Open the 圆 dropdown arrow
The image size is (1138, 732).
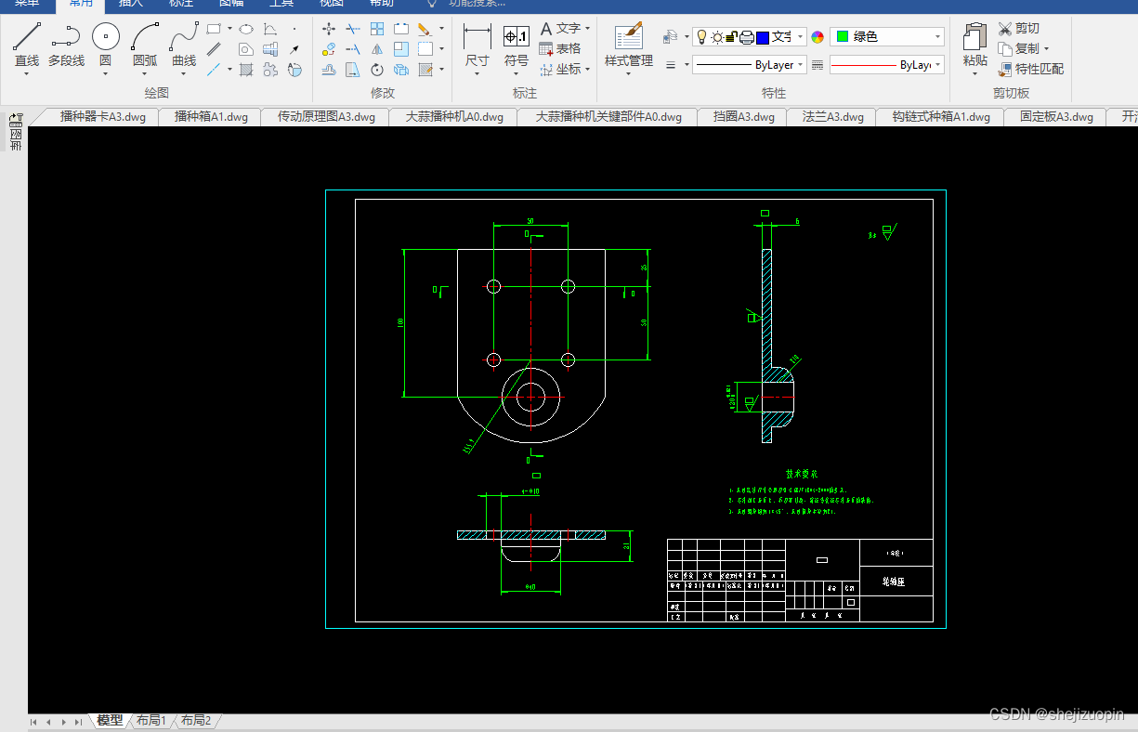[106, 73]
